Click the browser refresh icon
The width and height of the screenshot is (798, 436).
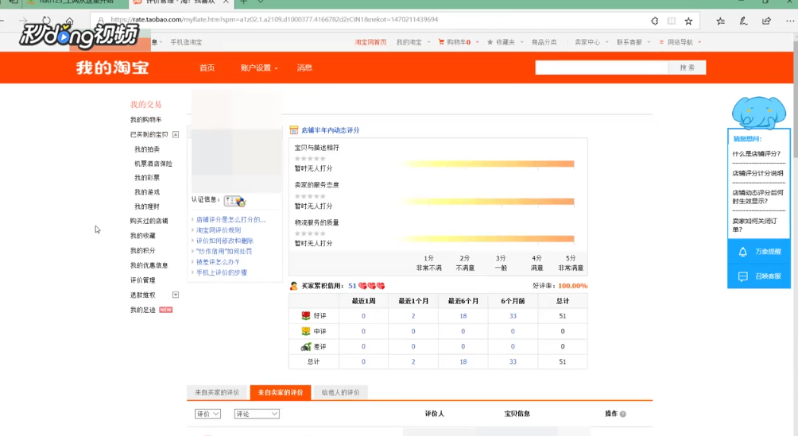tap(46, 21)
